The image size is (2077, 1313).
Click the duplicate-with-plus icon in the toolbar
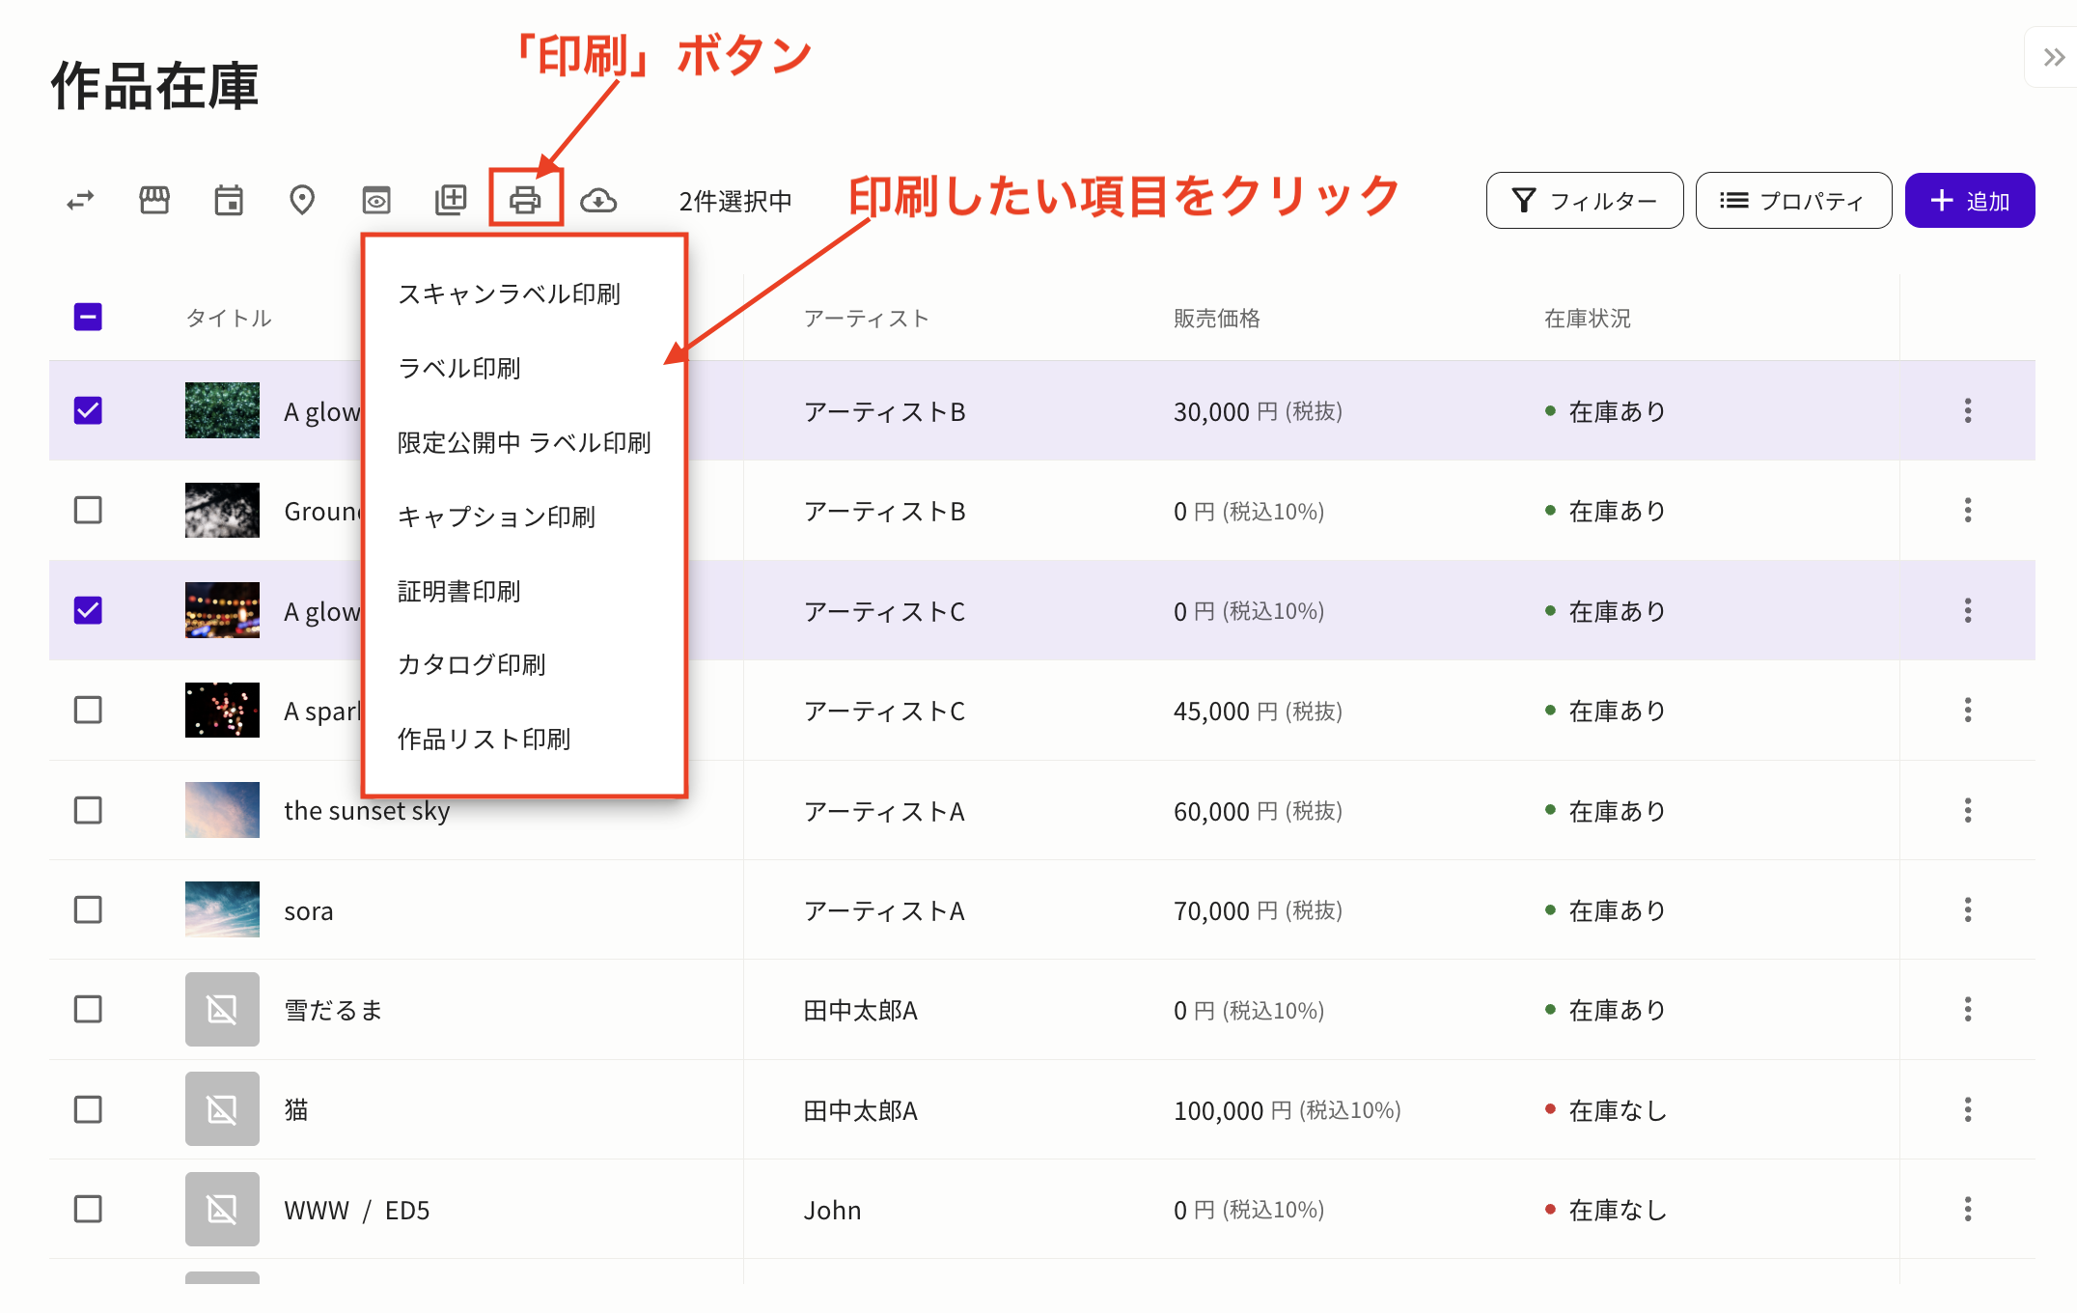[x=451, y=200]
